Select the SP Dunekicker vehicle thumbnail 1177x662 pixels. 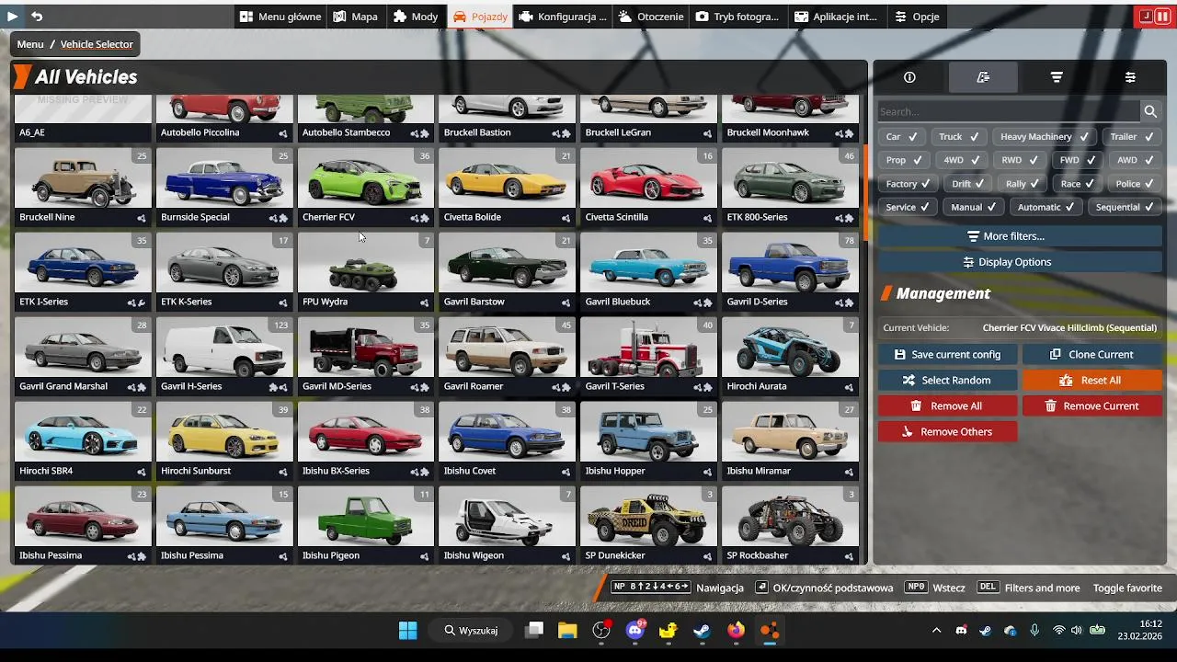647,525
